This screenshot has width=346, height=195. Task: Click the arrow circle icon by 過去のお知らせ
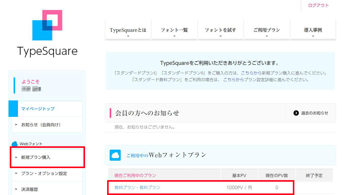click(x=296, y=113)
